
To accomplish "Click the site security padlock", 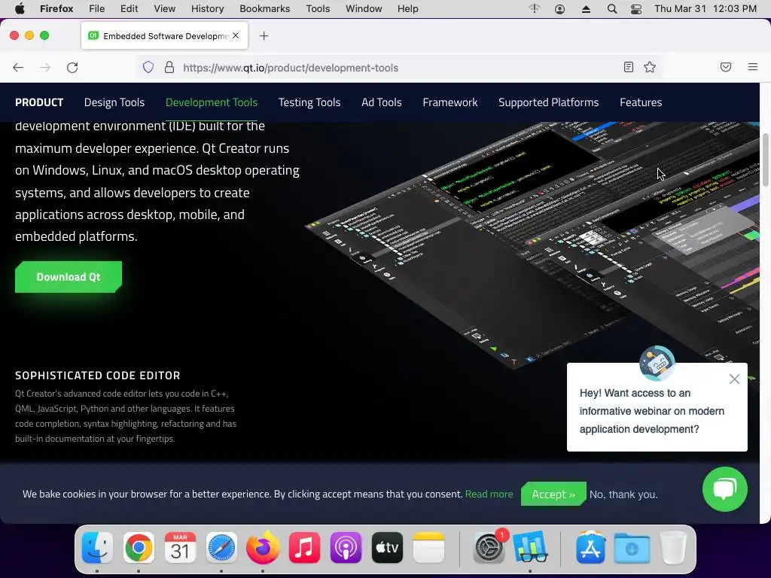I will tap(169, 67).
